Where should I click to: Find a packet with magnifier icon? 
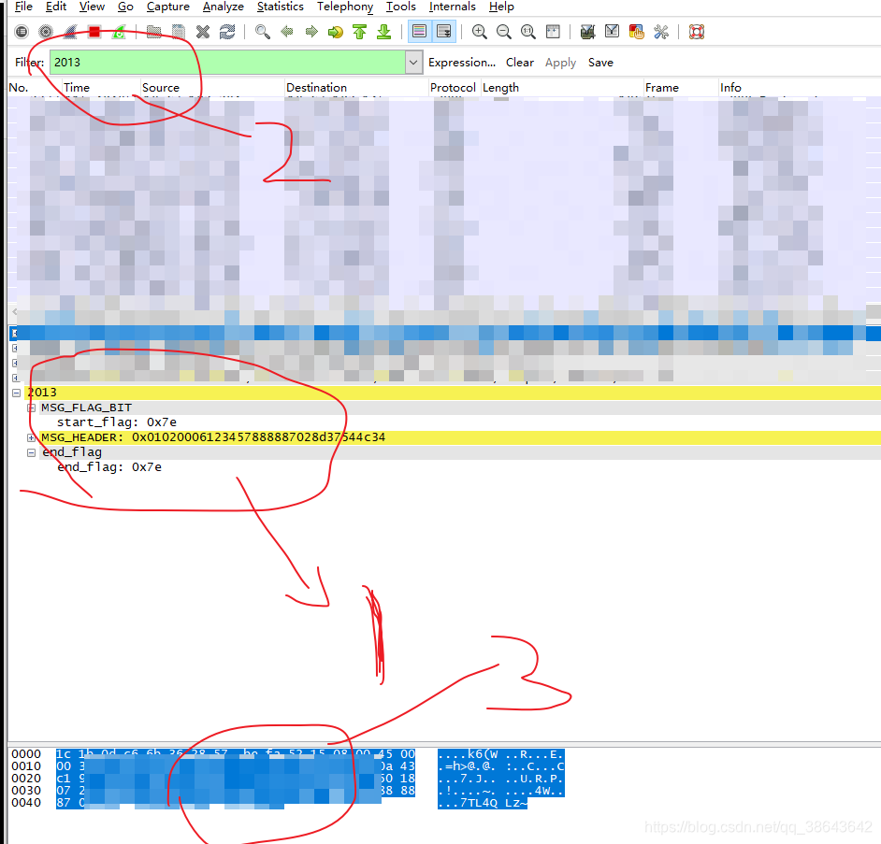click(263, 32)
